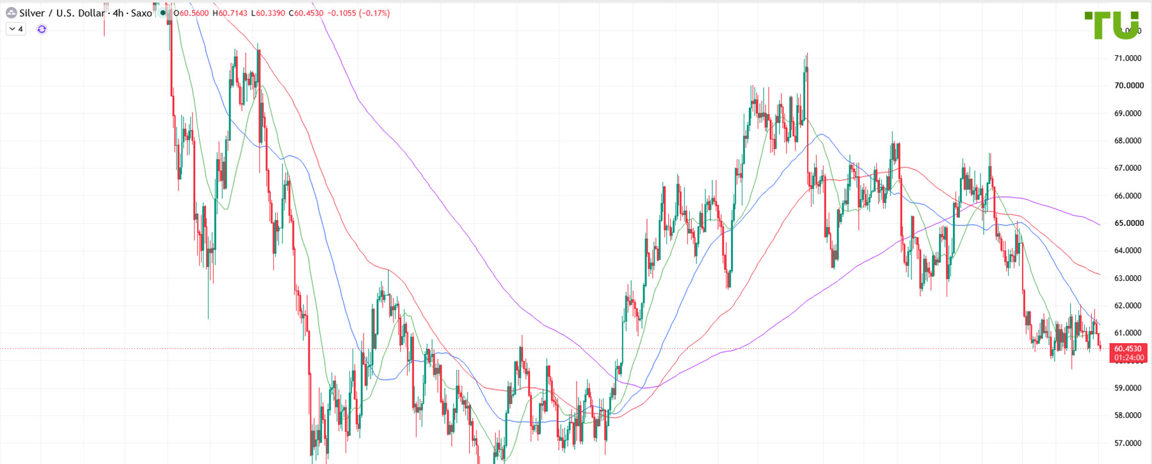Click the 71.0000 price scale label

[x=1128, y=58]
